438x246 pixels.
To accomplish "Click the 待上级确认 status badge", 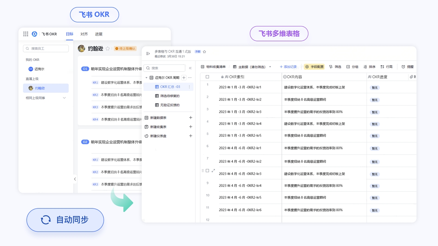I will pos(125,49).
